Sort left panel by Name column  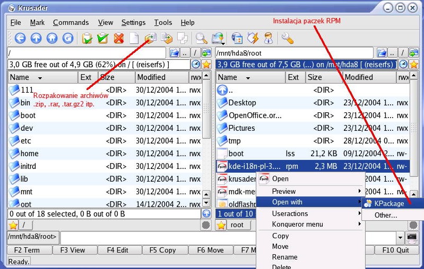coord(43,77)
